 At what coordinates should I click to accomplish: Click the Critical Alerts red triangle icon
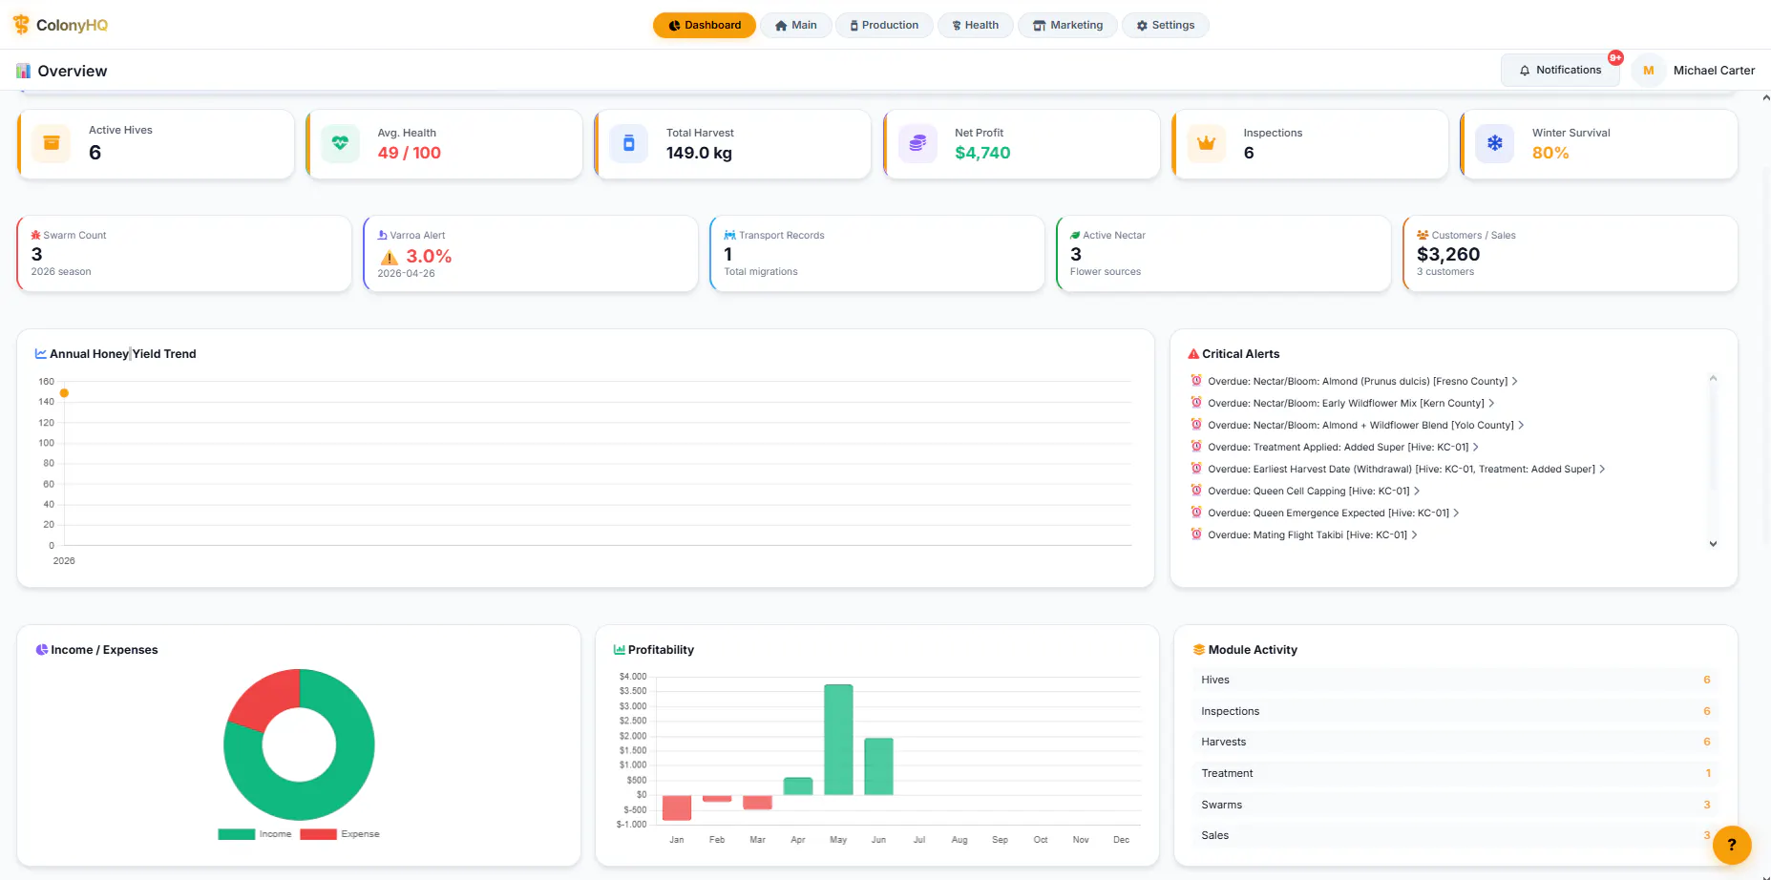pos(1193,354)
